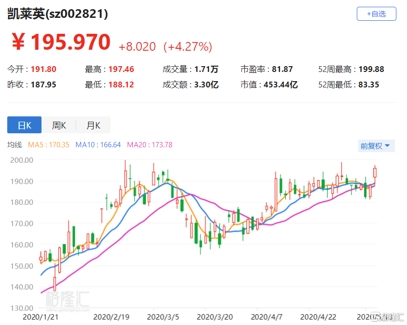
Task: Click the 150.00 y-axis price label
Action: 22,266
